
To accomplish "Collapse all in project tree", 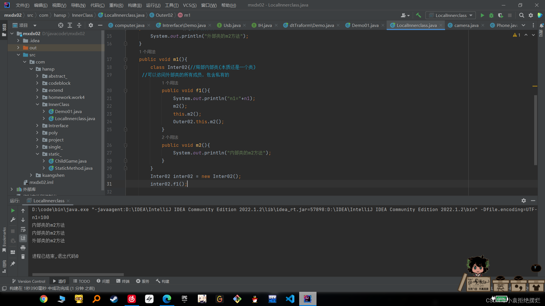I will (x=79, y=25).
